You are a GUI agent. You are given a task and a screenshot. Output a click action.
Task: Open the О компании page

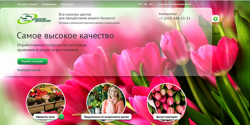(x=49, y=4)
